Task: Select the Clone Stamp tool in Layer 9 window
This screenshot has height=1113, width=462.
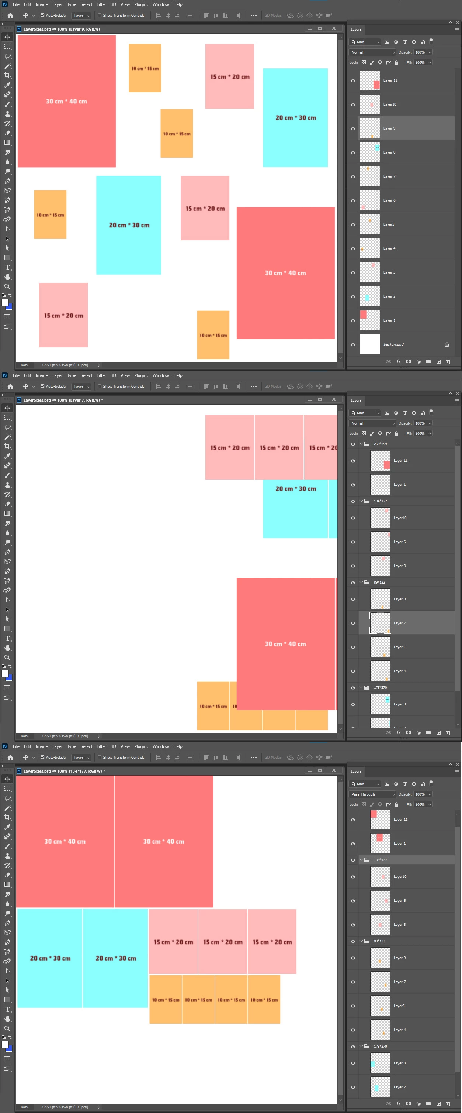Action: (x=7, y=114)
